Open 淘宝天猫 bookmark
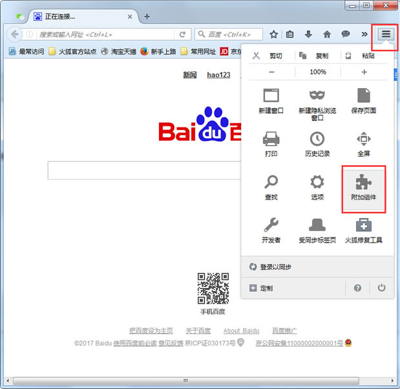This screenshot has height=389, width=400. pyautogui.click(x=118, y=51)
